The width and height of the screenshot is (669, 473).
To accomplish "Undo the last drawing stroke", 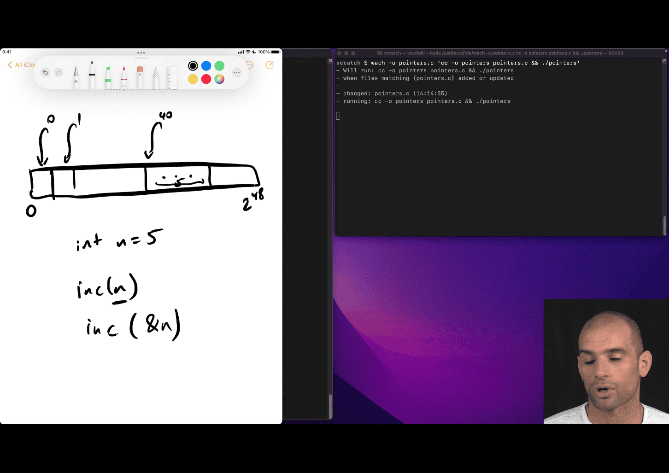I will pyautogui.click(x=45, y=72).
